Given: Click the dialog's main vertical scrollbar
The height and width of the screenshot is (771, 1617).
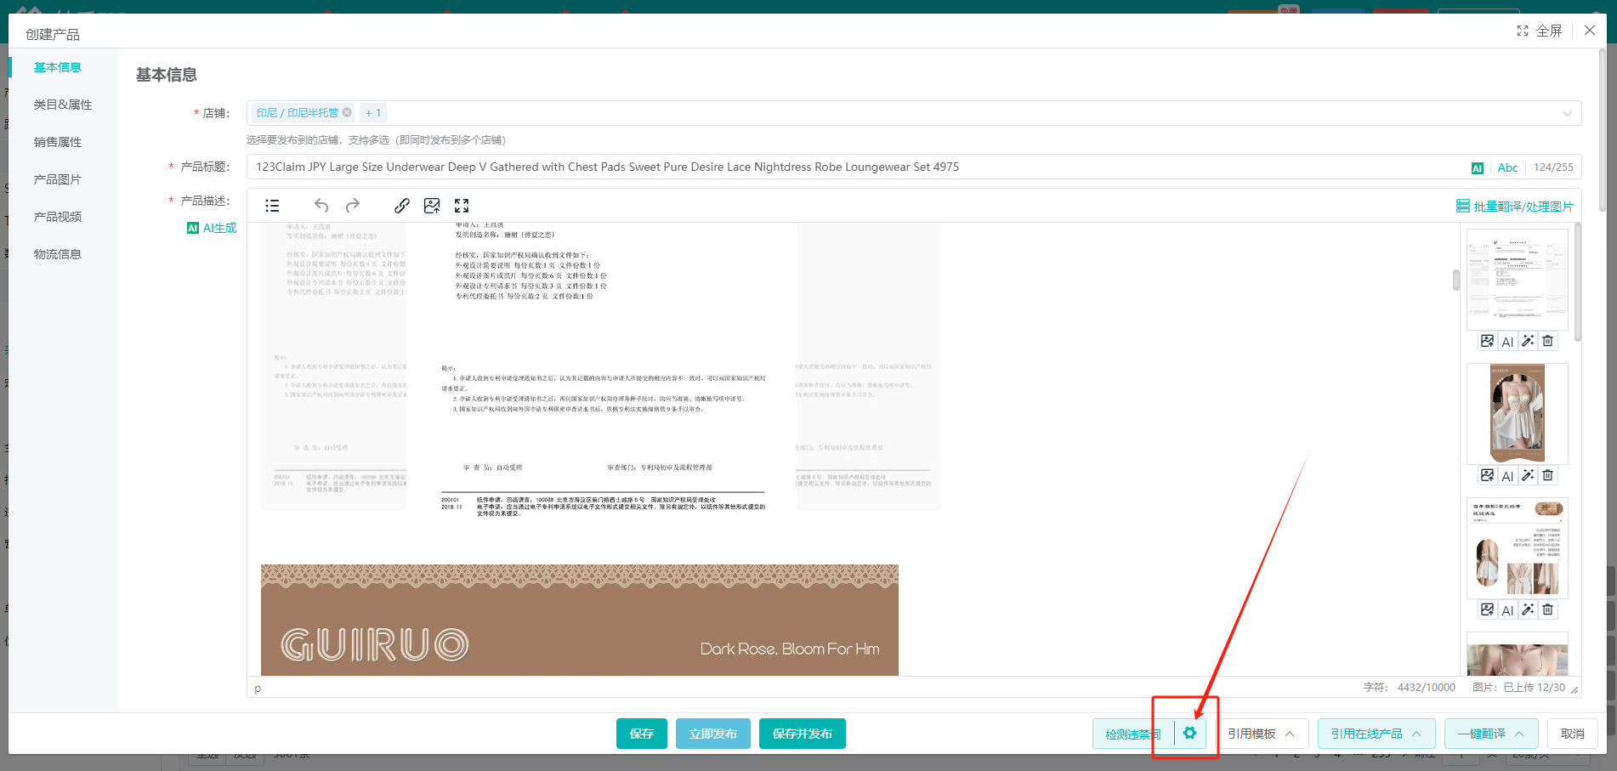Looking at the screenshot, I should pos(1602,129).
